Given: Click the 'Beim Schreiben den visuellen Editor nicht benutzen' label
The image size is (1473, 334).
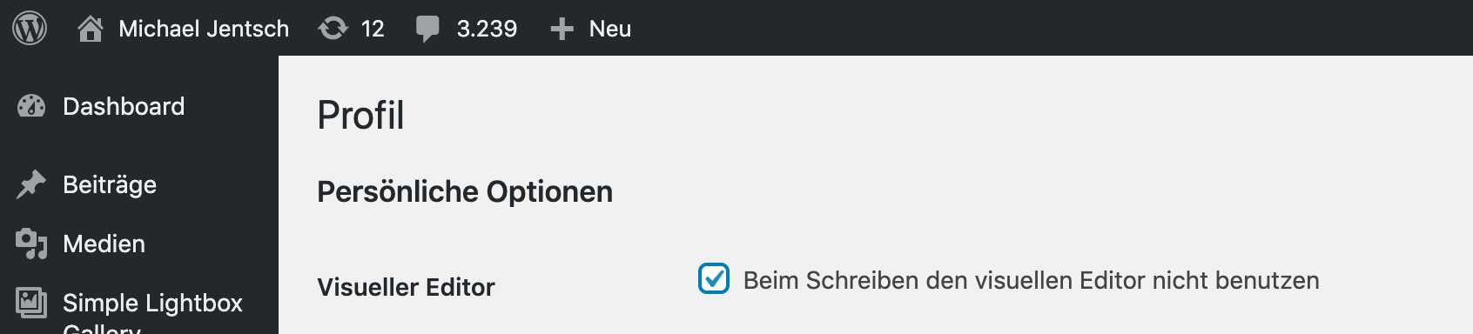Looking at the screenshot, I should [1031, 280].
